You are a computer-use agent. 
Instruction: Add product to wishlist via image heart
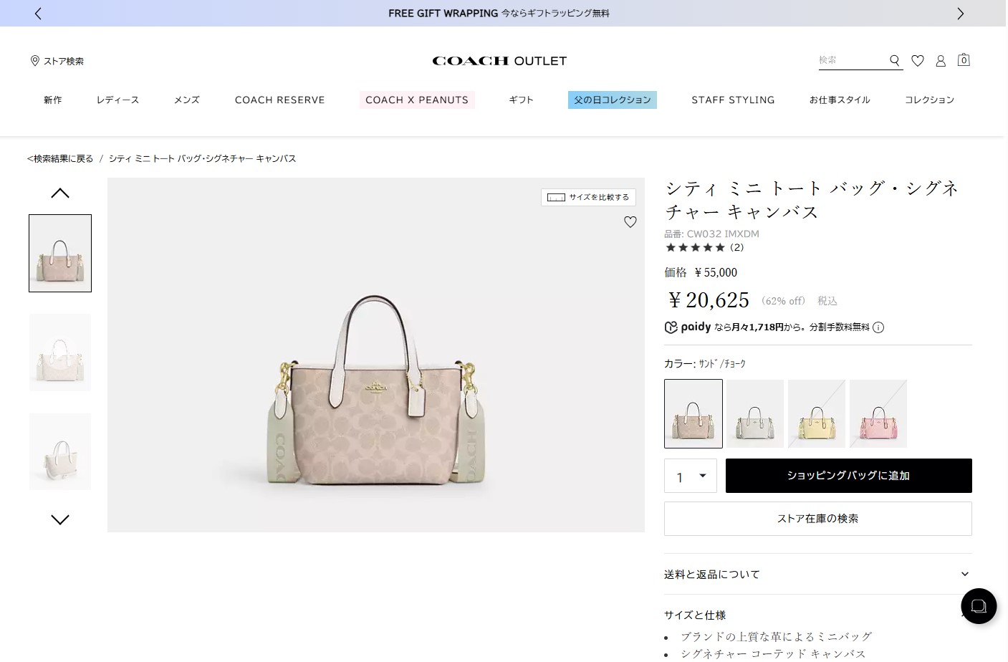tap(630, 222)
